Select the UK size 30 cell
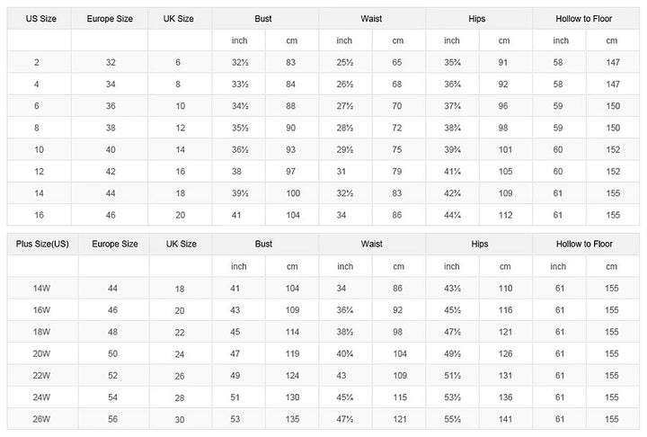Image resolution: width=647 pixels, height=437 pixels. [179, 418]
